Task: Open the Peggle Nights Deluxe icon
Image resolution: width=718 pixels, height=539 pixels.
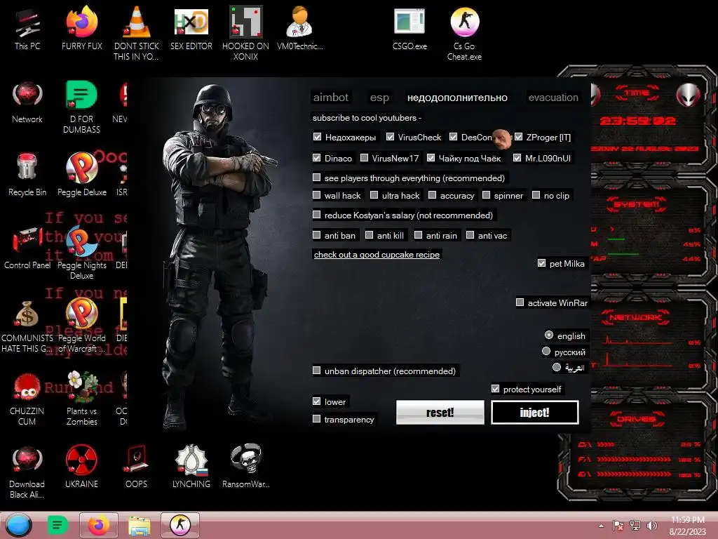Action: tap(81, 252)
